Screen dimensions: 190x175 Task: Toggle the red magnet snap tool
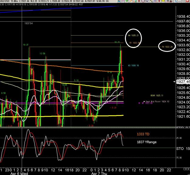coord(171,1)
